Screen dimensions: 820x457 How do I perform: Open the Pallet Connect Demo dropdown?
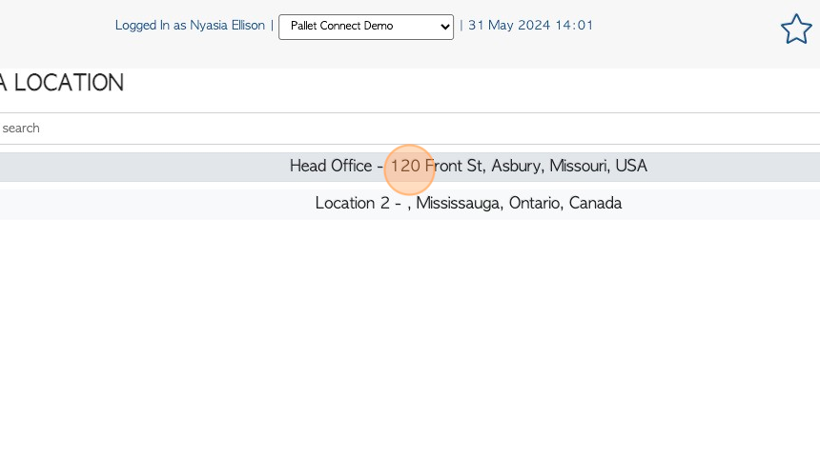pos(366,27)
